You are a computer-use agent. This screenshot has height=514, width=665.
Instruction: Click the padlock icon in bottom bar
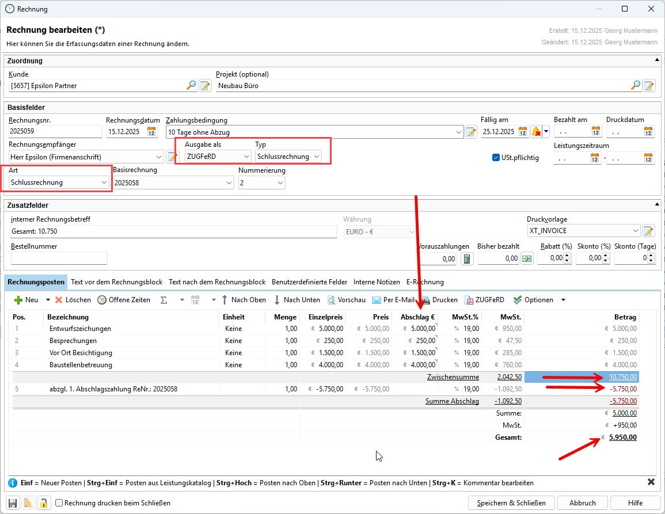pos(43,502)
